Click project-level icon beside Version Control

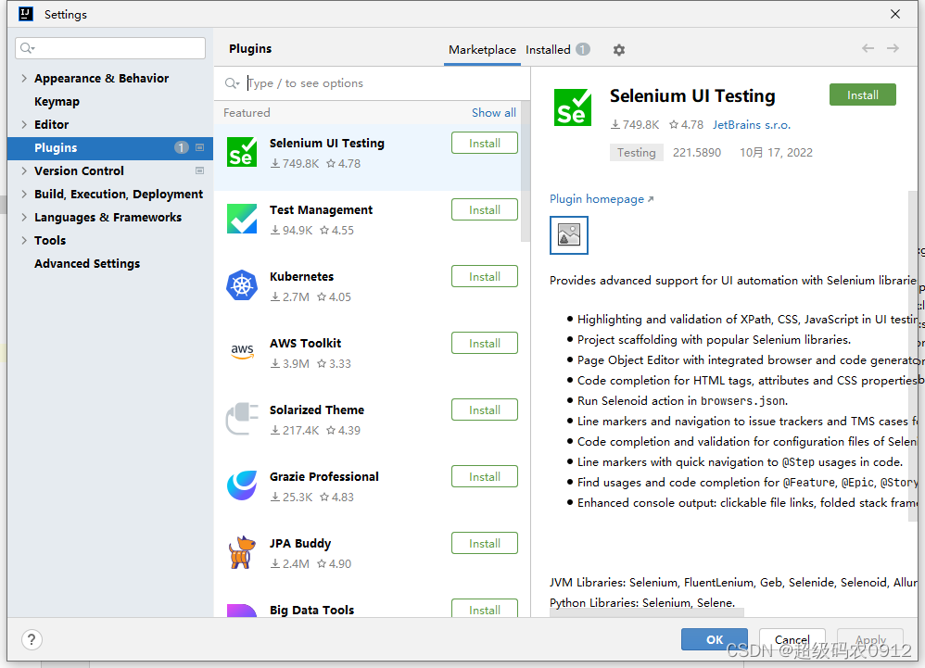click(x=199, y=170)
